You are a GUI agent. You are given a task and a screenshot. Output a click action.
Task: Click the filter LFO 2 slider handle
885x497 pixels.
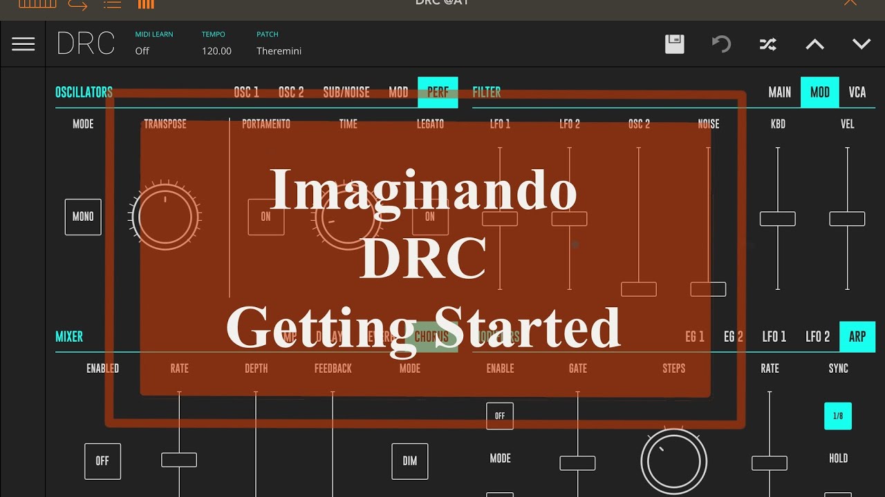(570, 219)
